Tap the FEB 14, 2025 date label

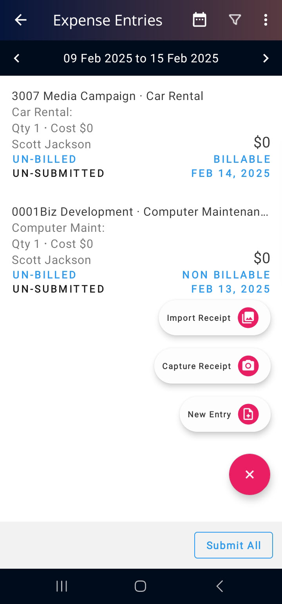(x=231, y=173)
